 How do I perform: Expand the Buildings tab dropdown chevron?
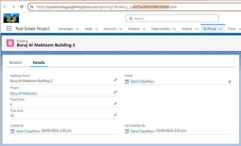click(x=221, y=29)
